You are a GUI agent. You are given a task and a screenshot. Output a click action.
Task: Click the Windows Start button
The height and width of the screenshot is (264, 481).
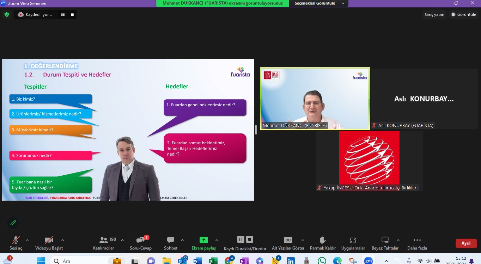(41, 261)
